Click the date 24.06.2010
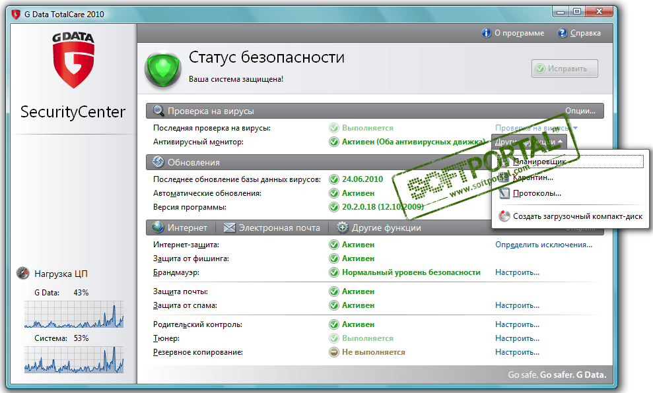The image size is (653, 393). (x=362, y=179)
